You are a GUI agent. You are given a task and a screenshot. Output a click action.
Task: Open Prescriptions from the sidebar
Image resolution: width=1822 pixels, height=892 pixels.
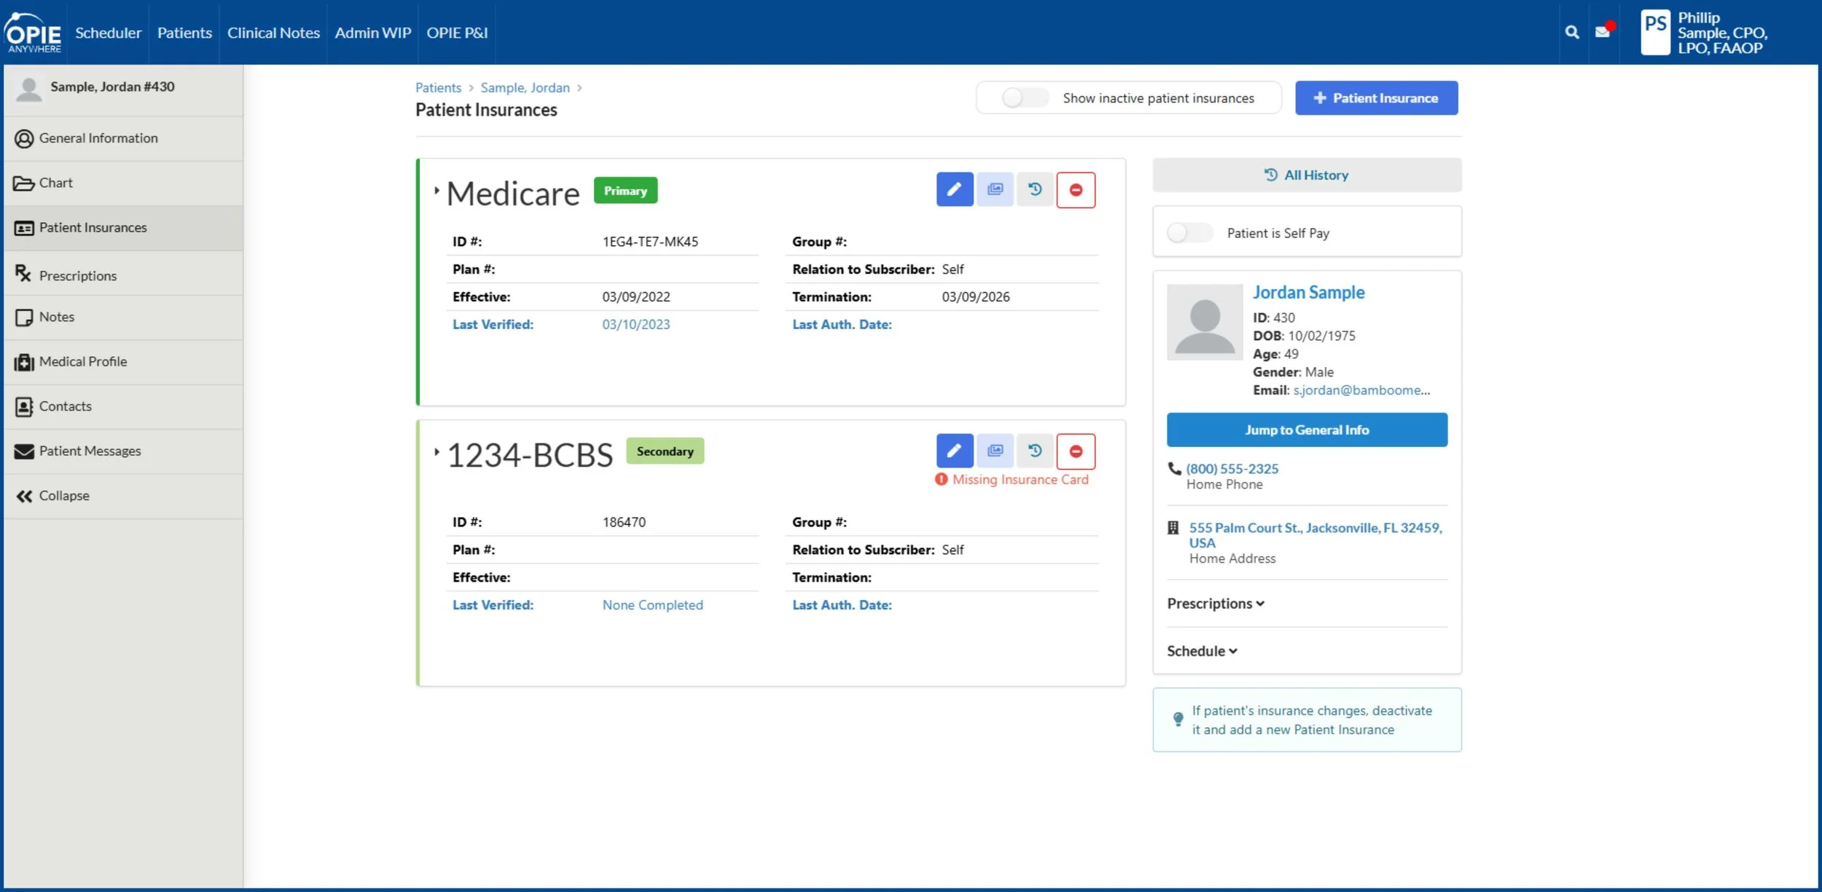[x=77, y=275]
